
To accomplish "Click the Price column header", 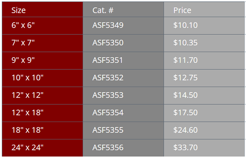I will pos(182,10).
